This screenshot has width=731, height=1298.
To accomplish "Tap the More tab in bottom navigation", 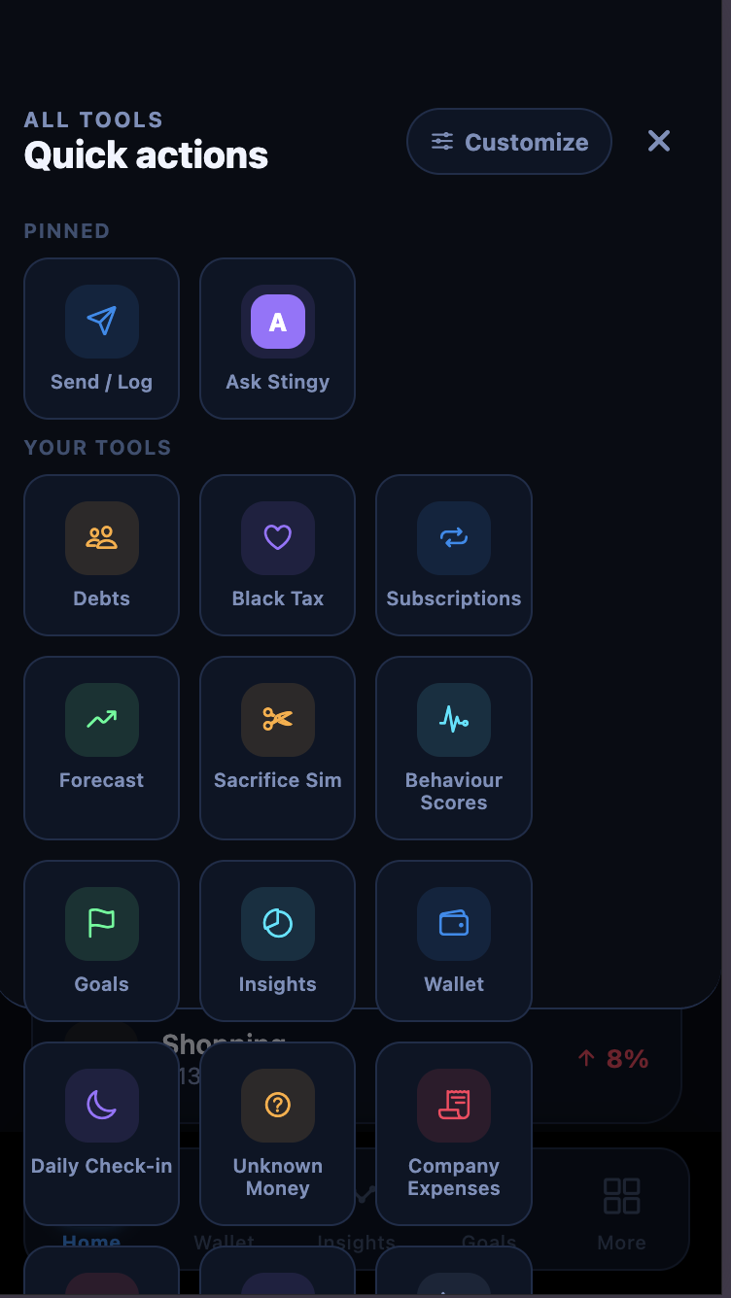I will coord(621,1214).
